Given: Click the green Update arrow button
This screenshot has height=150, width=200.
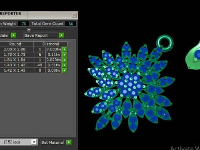Looking at the screenshot, I should click(13, 35).
